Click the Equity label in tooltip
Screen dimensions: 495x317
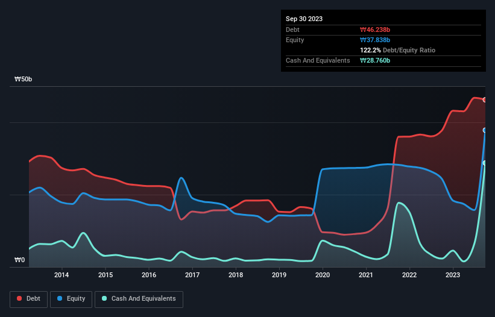pyautogui.click(x=295, y=40)
